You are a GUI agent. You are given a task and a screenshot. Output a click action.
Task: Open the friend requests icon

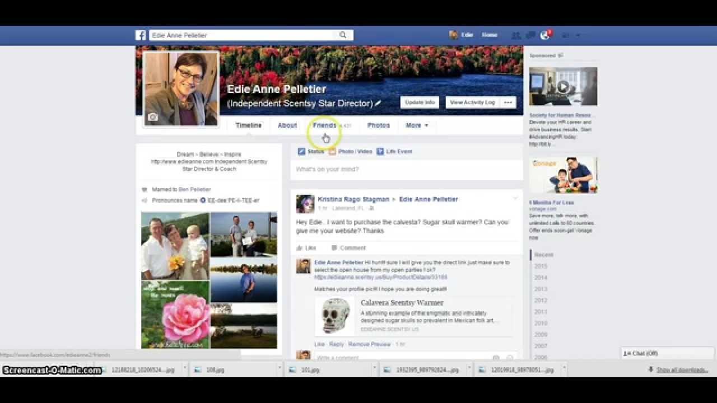tap(516, 35)
